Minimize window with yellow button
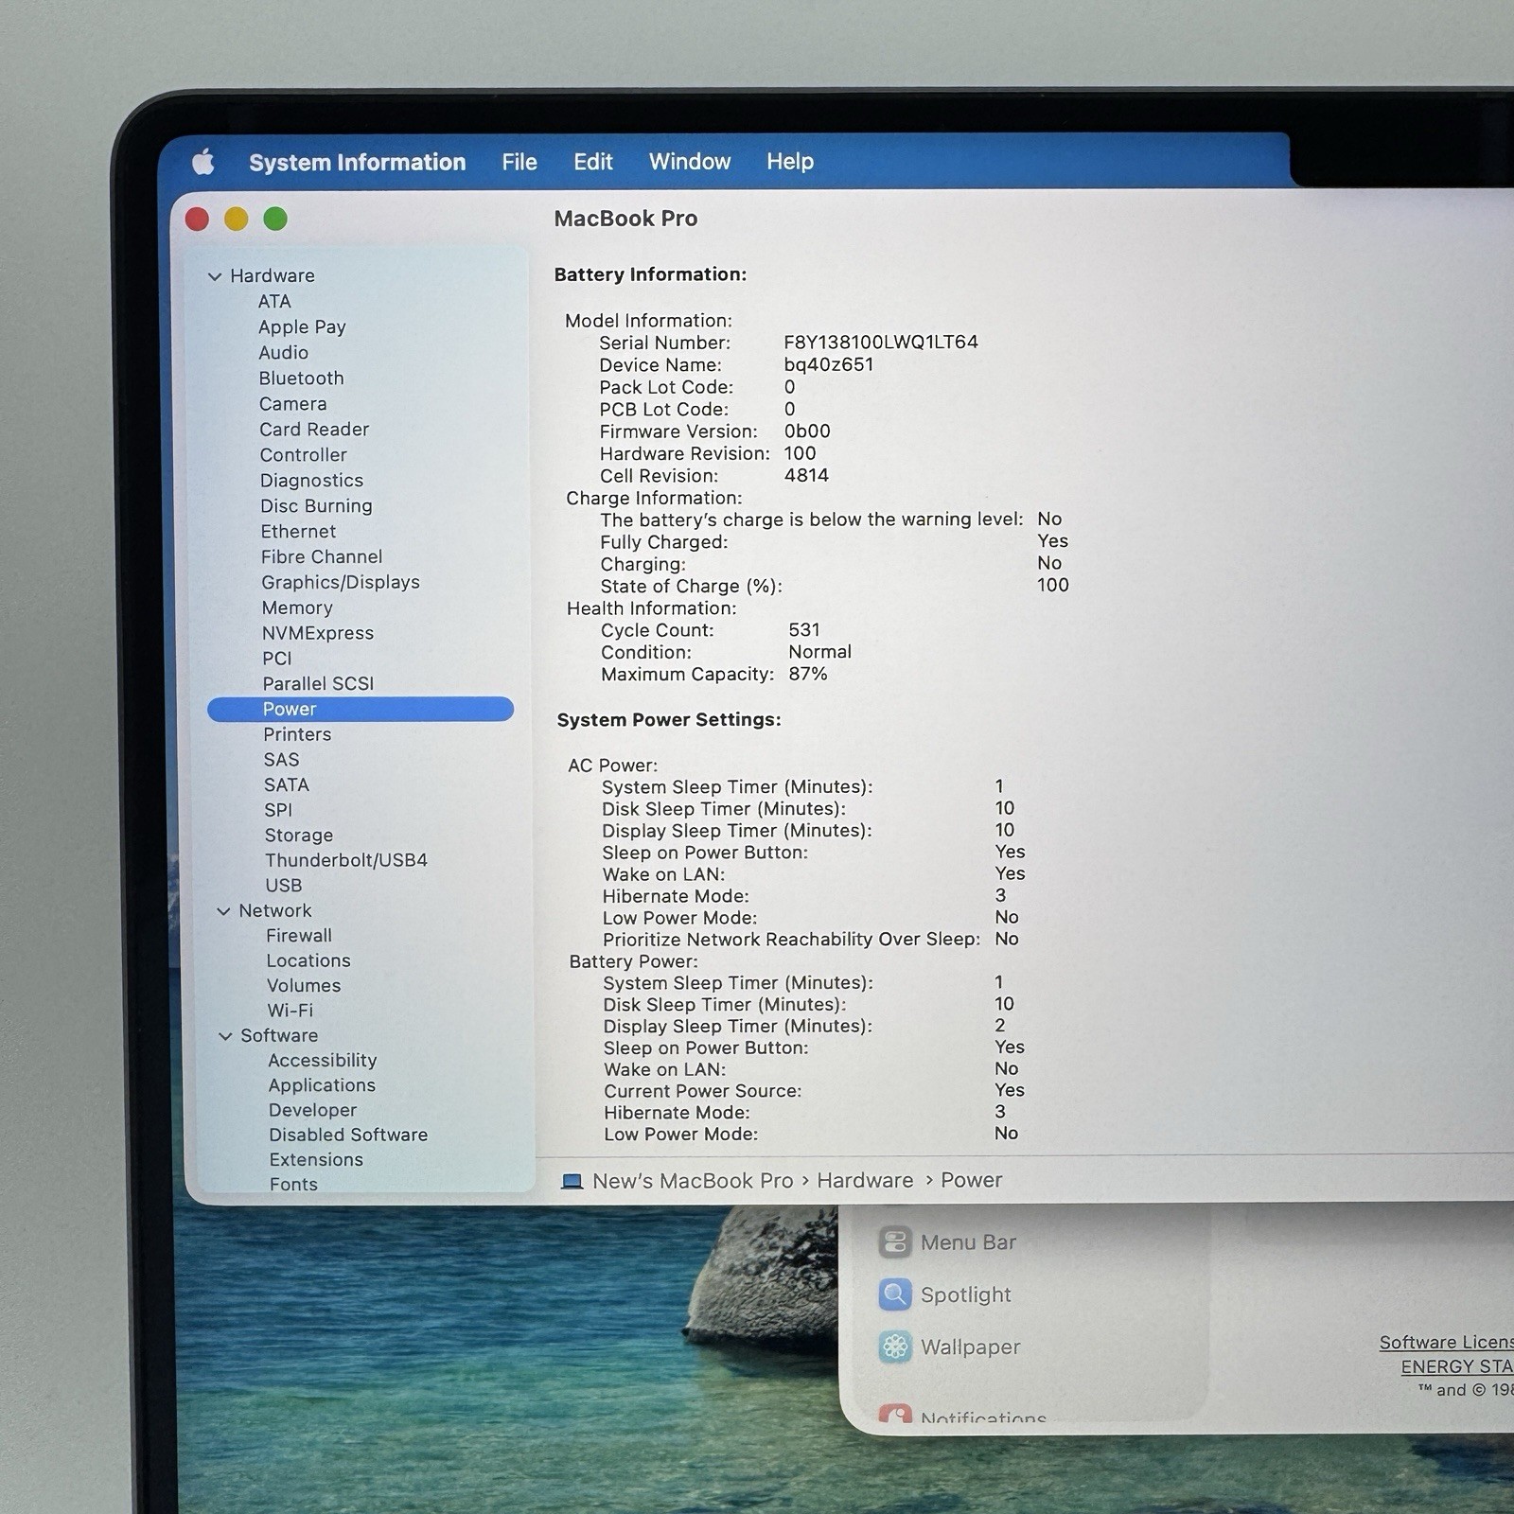 point(237,220)
